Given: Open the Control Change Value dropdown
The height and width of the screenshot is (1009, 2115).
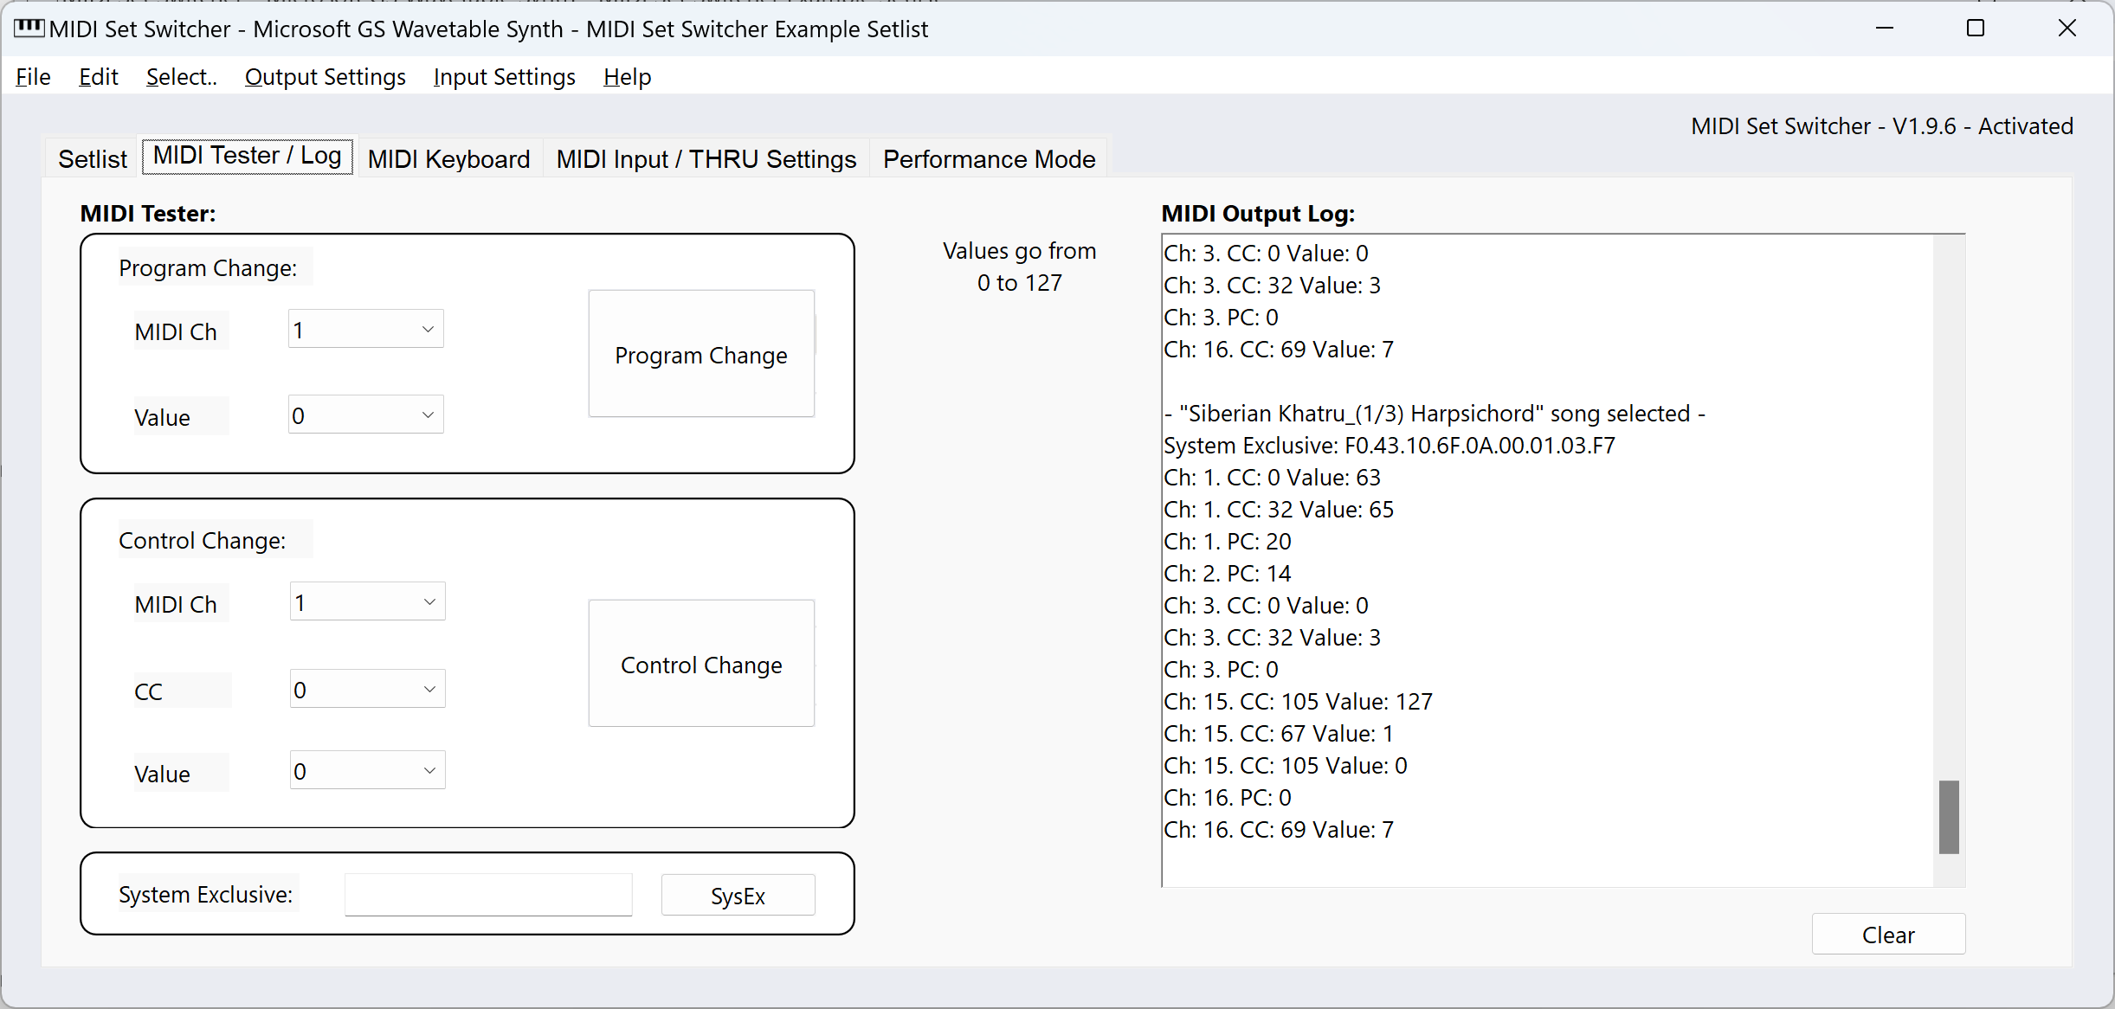Looking at the screenshot, I should coord(367,771).
